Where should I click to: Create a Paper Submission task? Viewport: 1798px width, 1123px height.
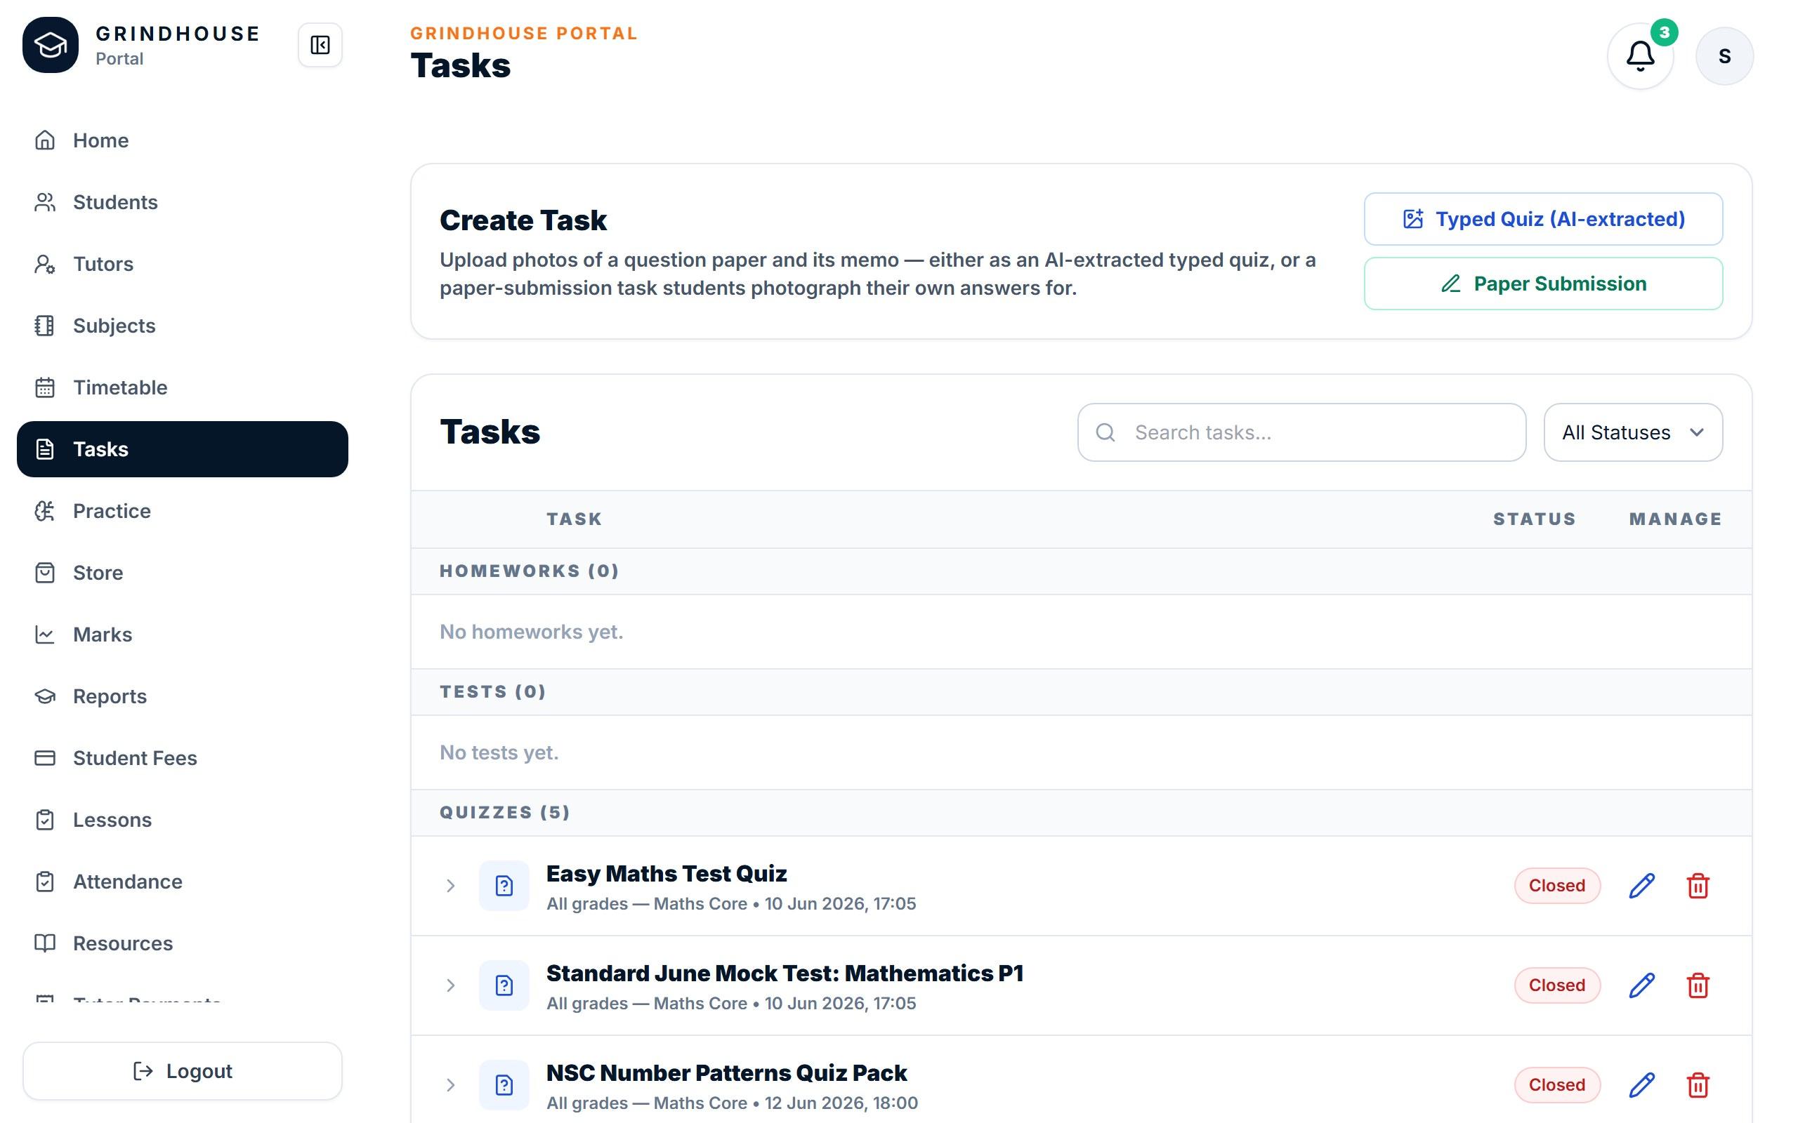click(x=1543, y=284)
